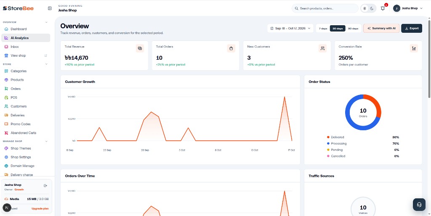This screenshot has width=431, height=216.
Task: Open the Jesha Shop account dropdown
Action: tap(408, 8)
